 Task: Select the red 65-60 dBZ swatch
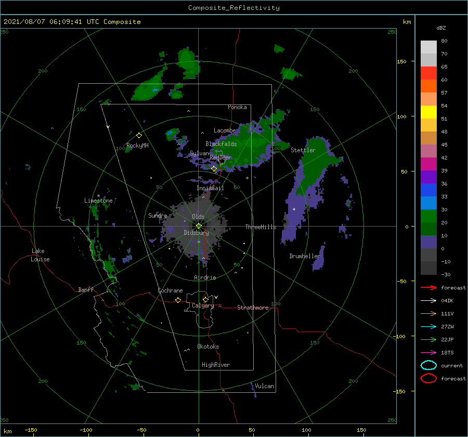[x=428, y=73]
